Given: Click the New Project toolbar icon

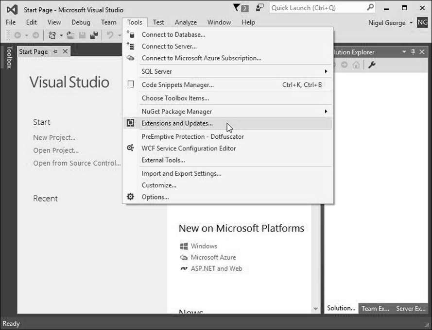Looking at the screenshot, I should [x=52, y=35].
